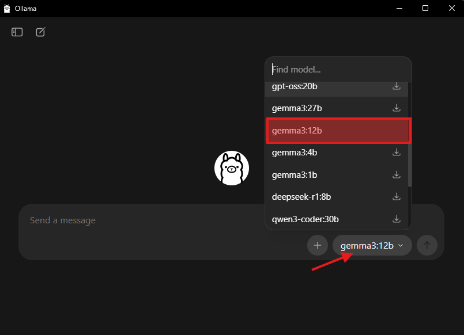Viewport: 464px width, 335px height.
Task: Click the Find model search field
Action: 337,70
